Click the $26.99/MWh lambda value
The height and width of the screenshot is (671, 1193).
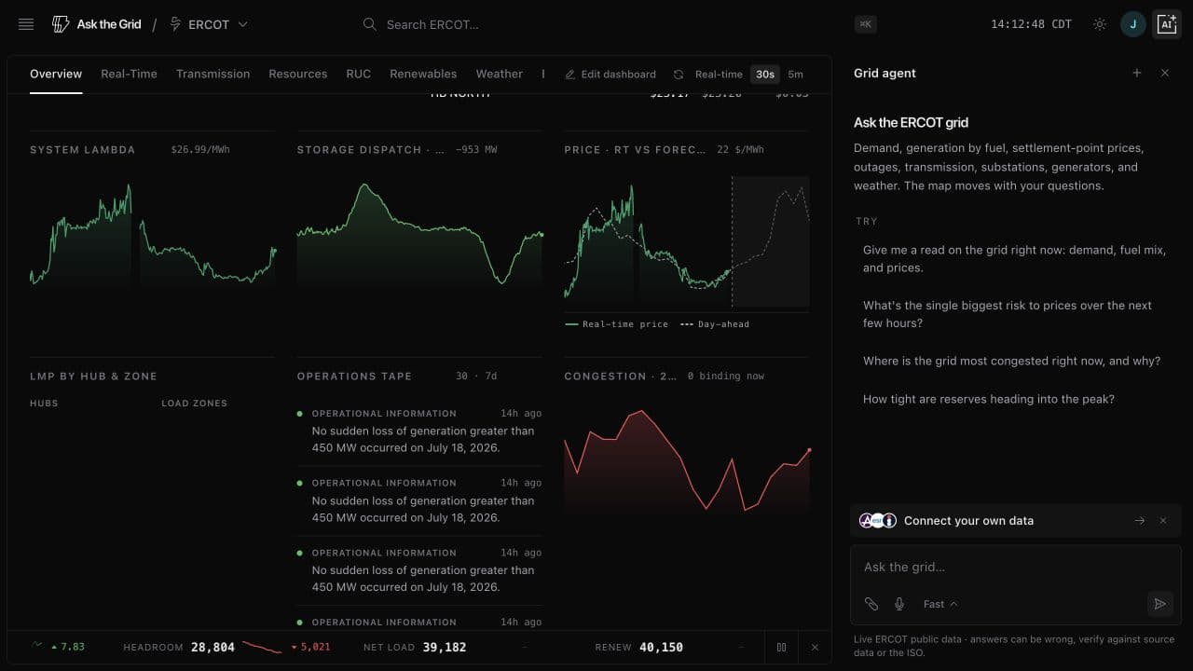199,150
